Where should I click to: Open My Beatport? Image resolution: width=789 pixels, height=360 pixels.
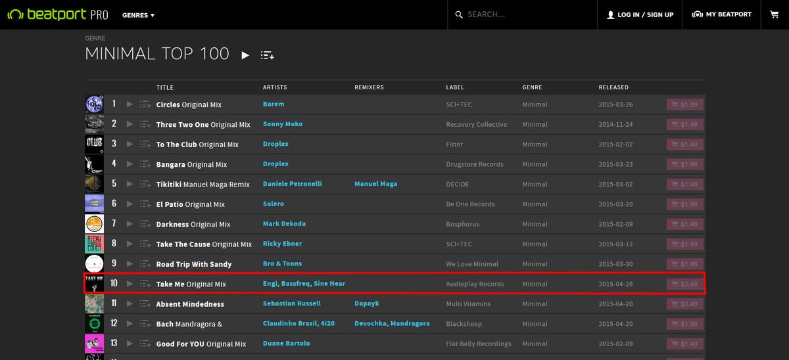pos(721,14)
